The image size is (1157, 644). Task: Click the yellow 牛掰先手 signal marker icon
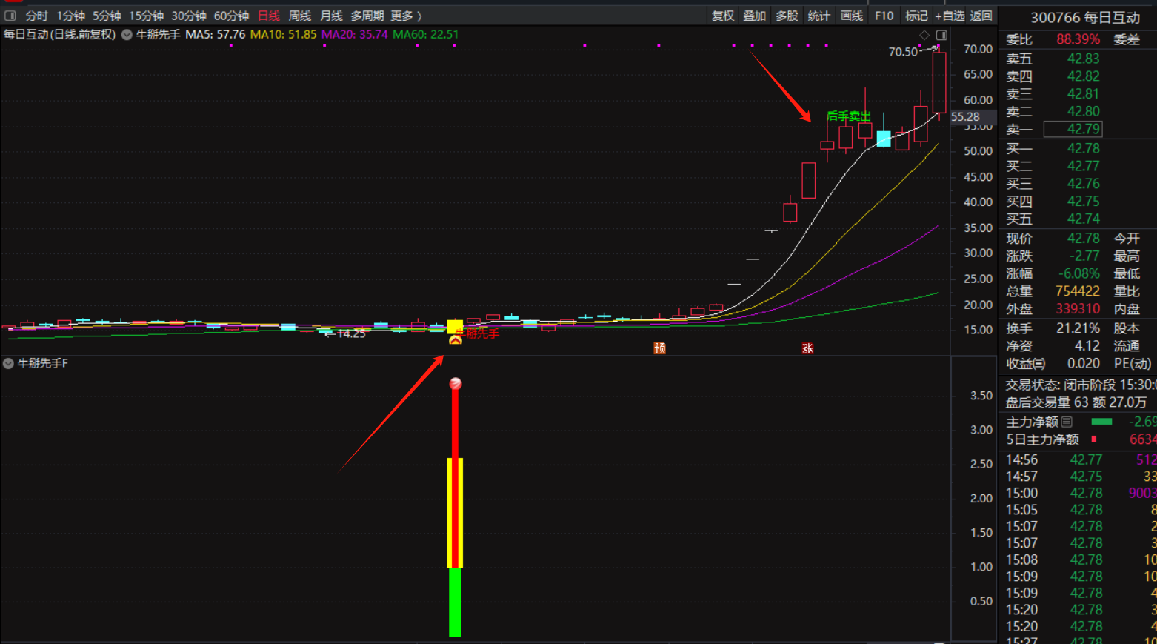pyautogui.click(x=455, y=327)
